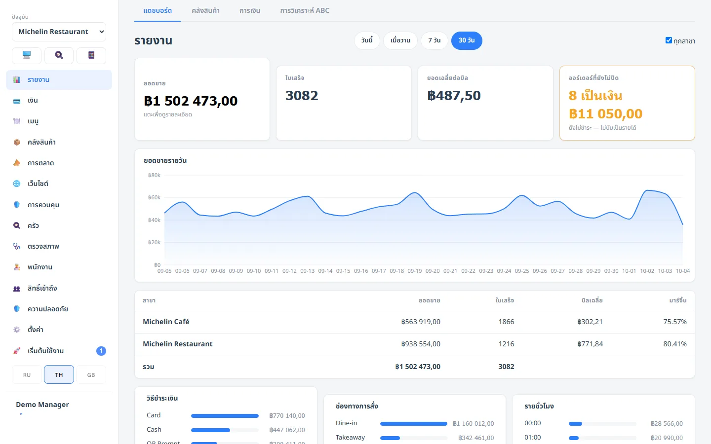Open the POS terminal monitor icon button

27,56
